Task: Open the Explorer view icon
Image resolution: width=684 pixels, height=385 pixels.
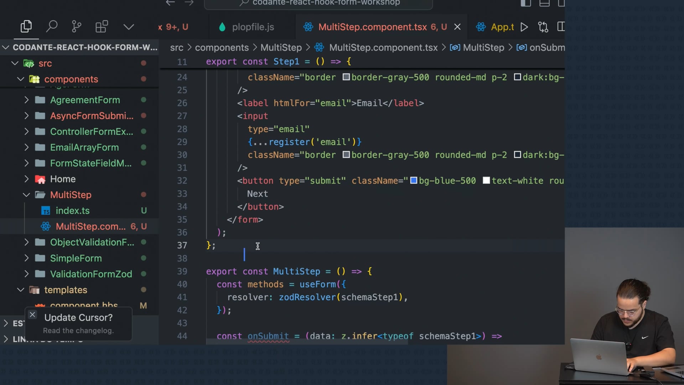Action: pos(26,26)
